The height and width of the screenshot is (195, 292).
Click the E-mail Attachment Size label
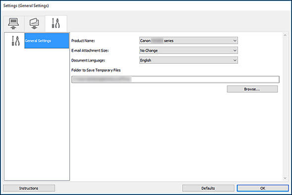(x=90, y=50)
